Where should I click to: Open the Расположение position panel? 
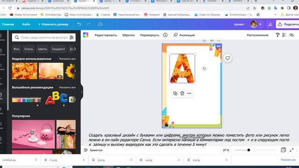coord(257,35)
